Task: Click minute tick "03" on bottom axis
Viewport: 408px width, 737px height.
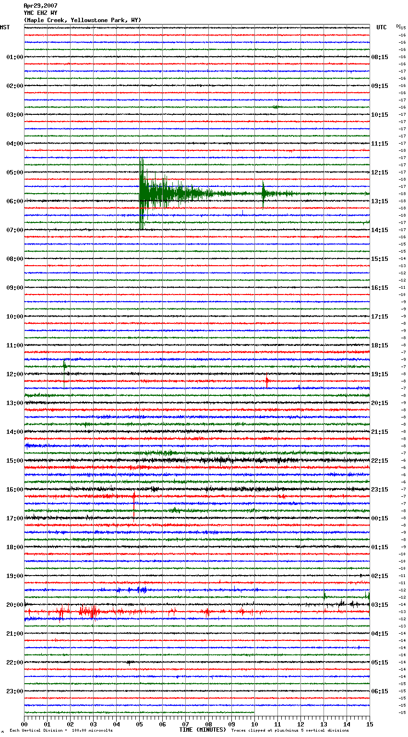Action: click(x=94, y=724)
